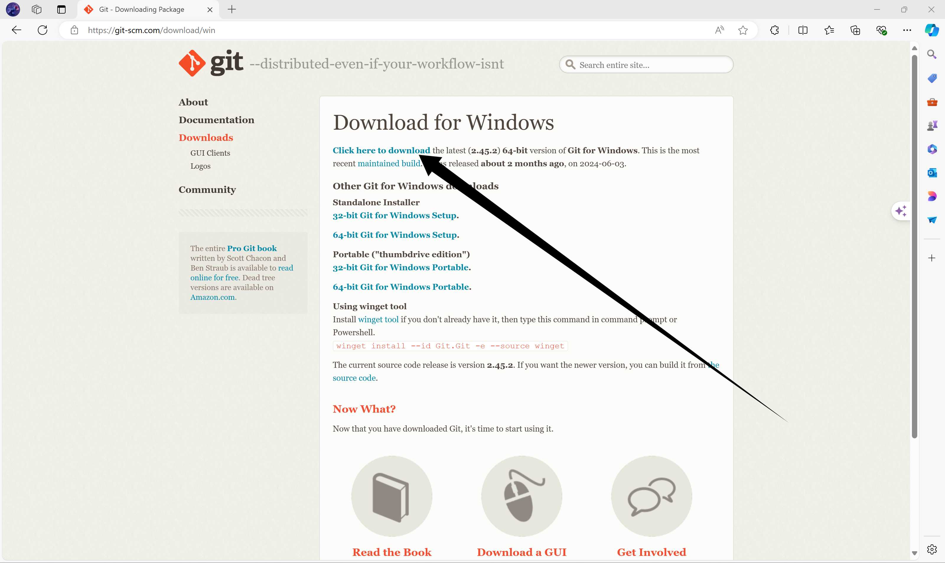Screen dimensions: 945x563
Task: Open Settings and more ellipsis menu
Action: pyautogui.click(x=907, y=30)
